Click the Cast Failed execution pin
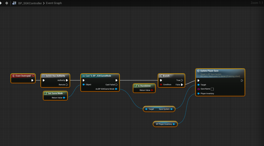This screenshot has width=264, height=146. pos(117,85)
